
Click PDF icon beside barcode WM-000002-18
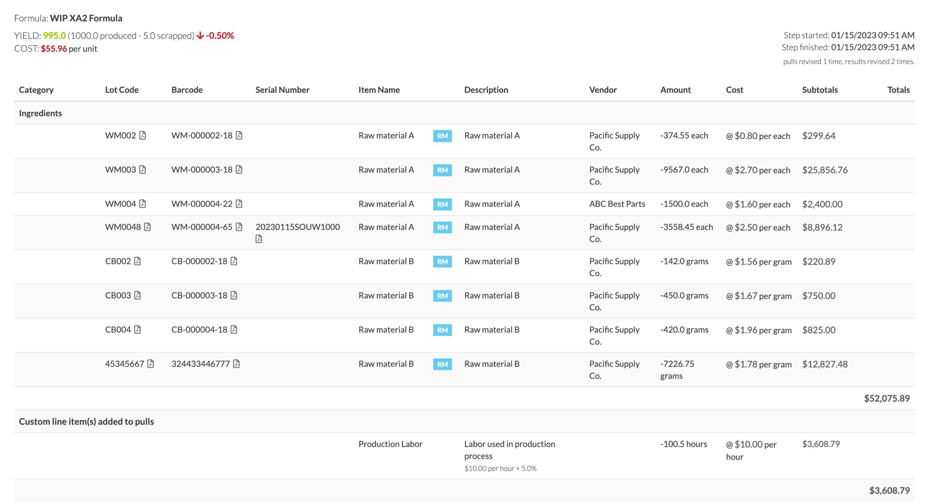point(239,135)
